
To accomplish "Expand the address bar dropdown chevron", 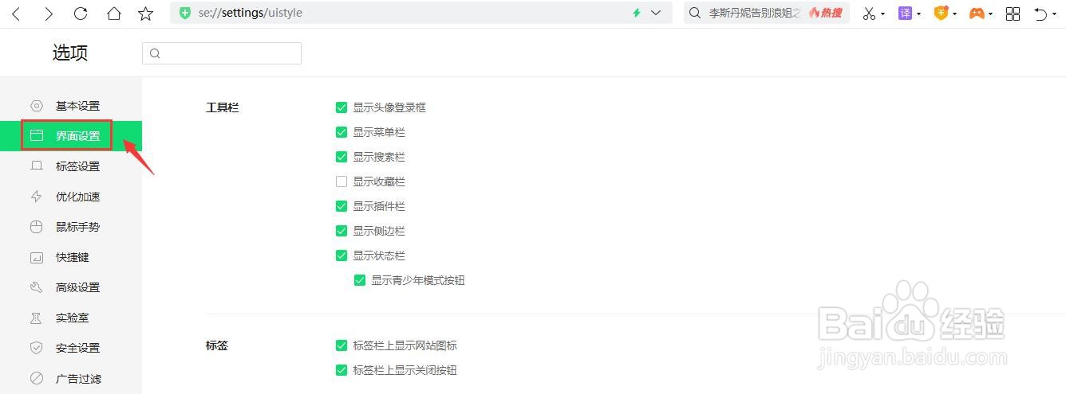I will click(x=656, y=13).
